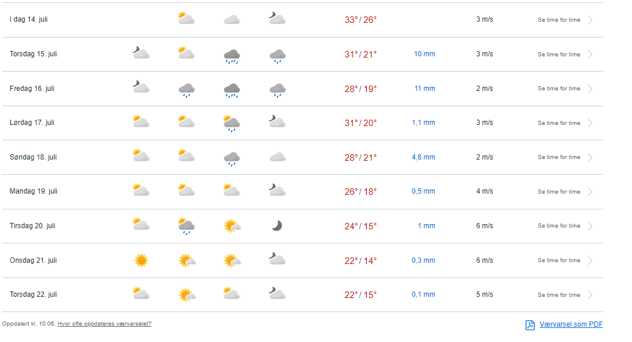Image resolution: width=632 pixels, height=342 pixels.
Task: Click 'Se time for time' for Tirsdag 20. juli
Action: pos(559,226)
